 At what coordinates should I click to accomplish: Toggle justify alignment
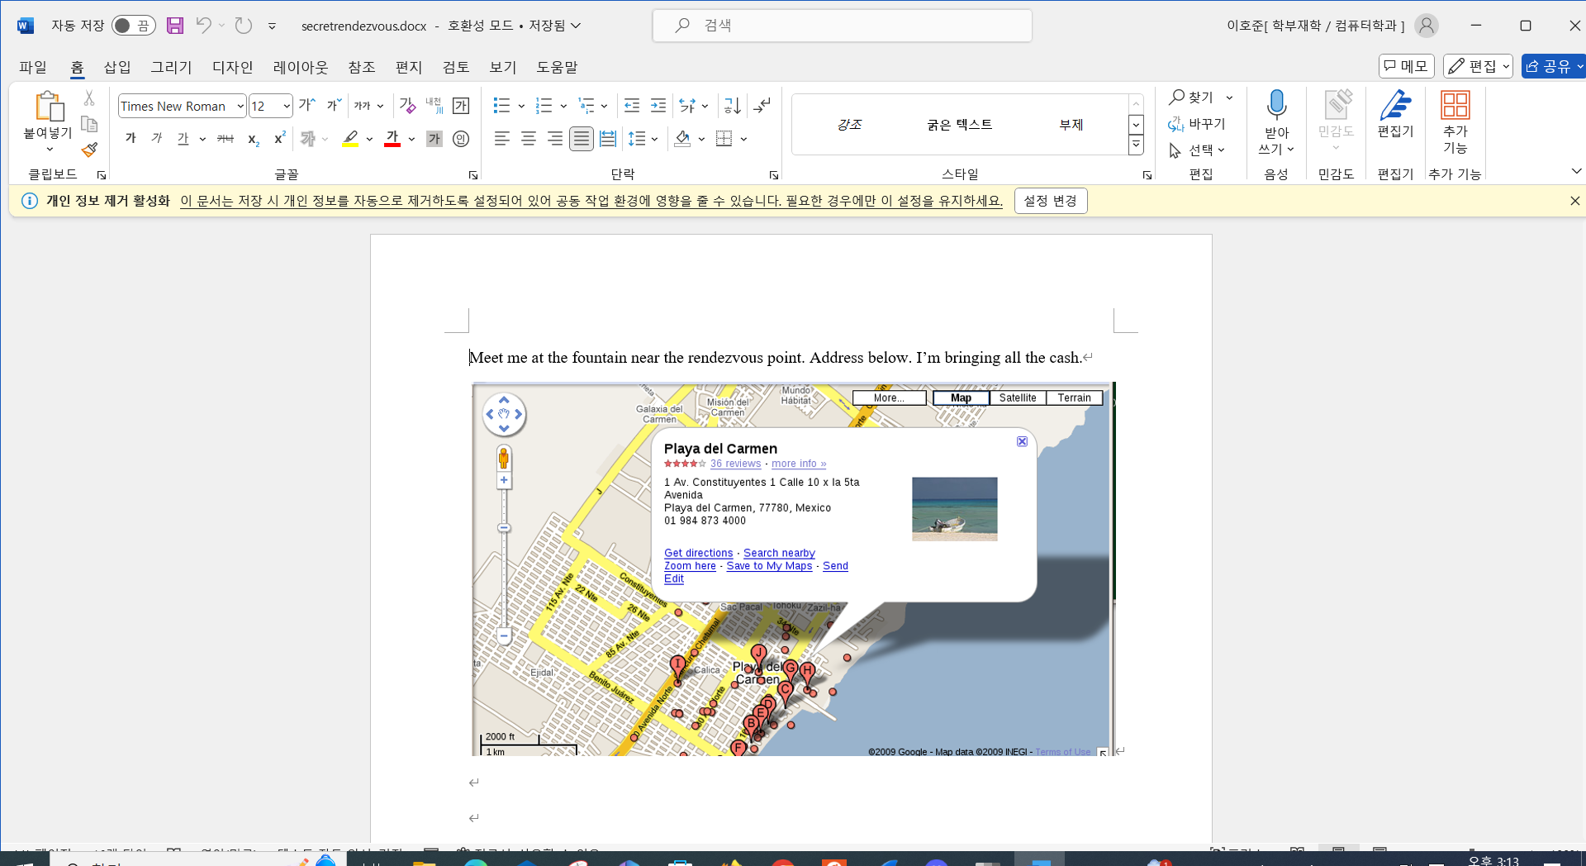(x=582, y=139)
